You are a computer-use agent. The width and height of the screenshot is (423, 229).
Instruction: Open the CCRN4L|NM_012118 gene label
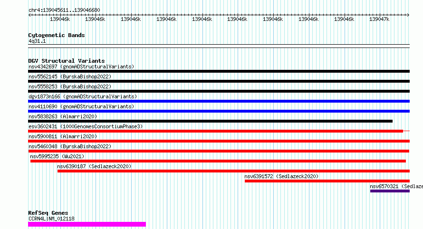[51, 219]
